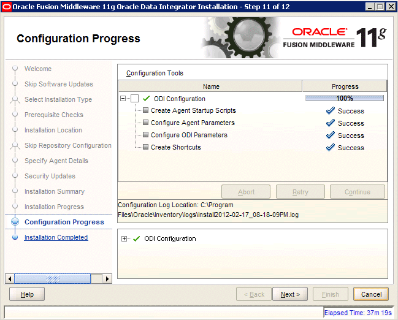Screen dimensions: 398x320
Task: Click the Abort button
Action: (246, 192)
